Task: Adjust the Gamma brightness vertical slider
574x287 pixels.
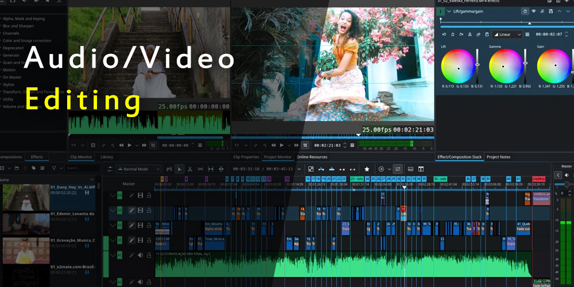Action: click(x=525, y=66)
